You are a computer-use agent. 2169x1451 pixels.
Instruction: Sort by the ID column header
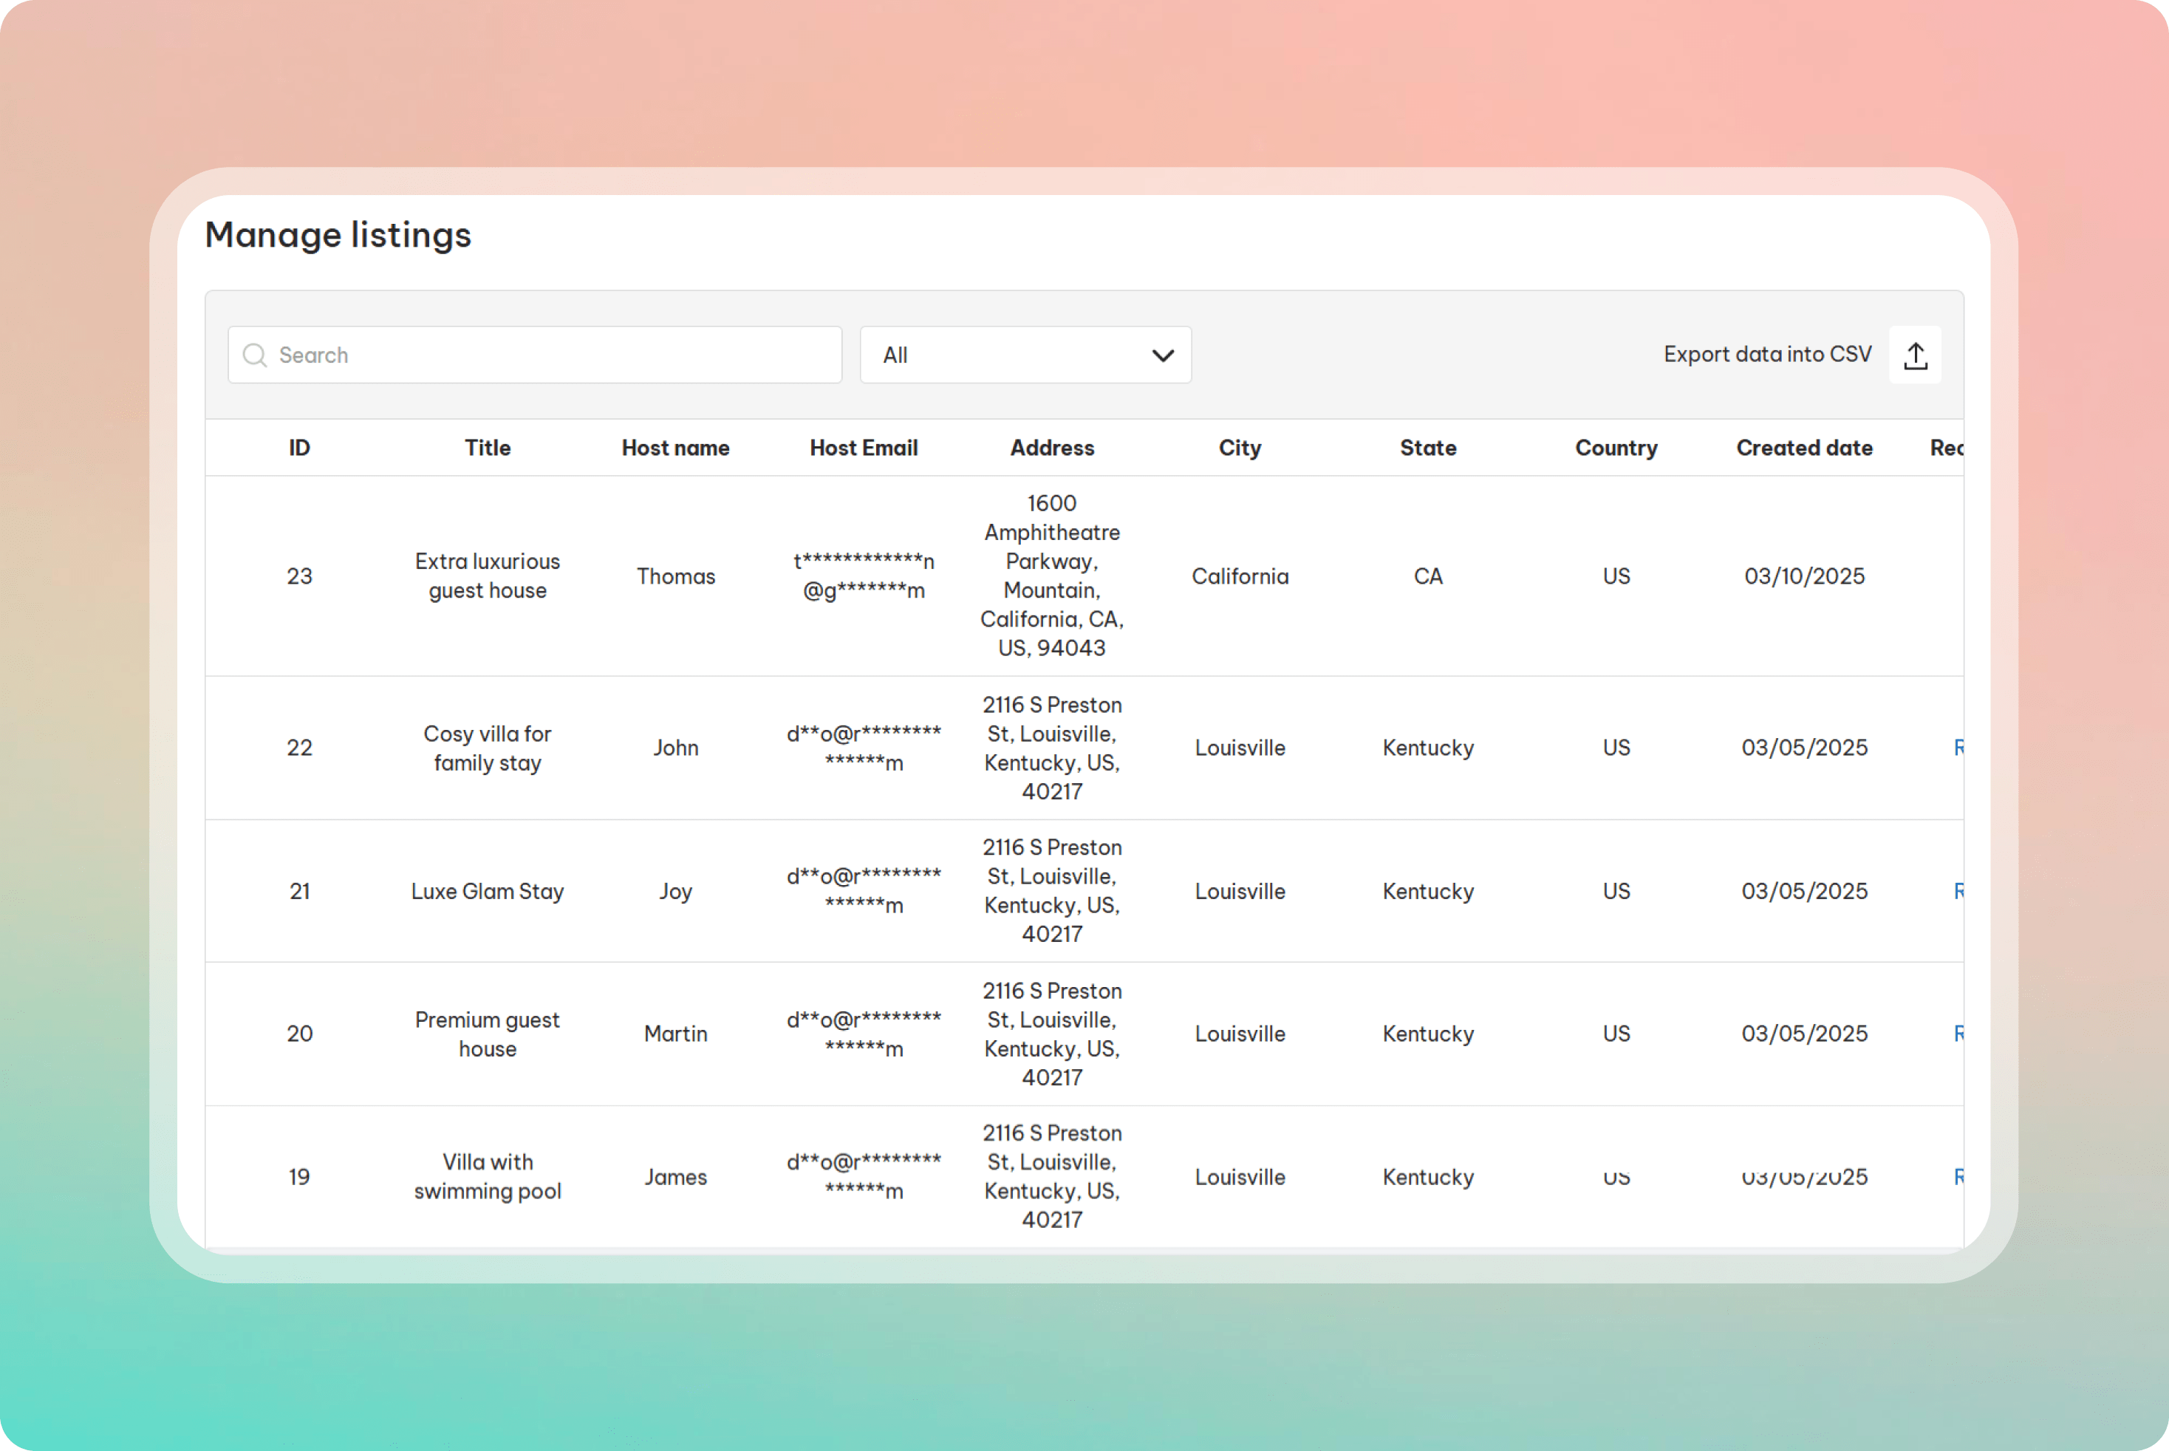click(x=299, y=448)
